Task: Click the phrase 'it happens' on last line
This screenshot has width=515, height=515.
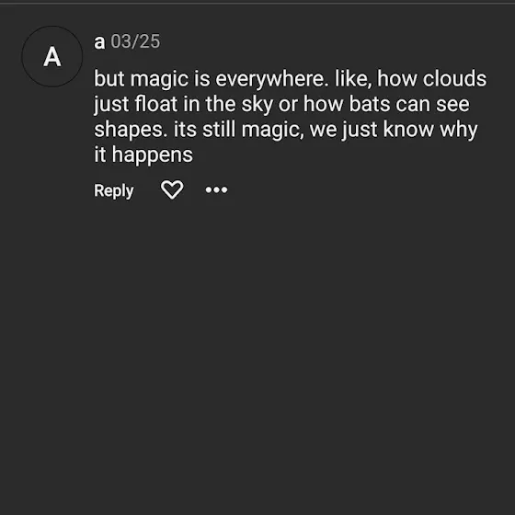Action: [143, 154]
